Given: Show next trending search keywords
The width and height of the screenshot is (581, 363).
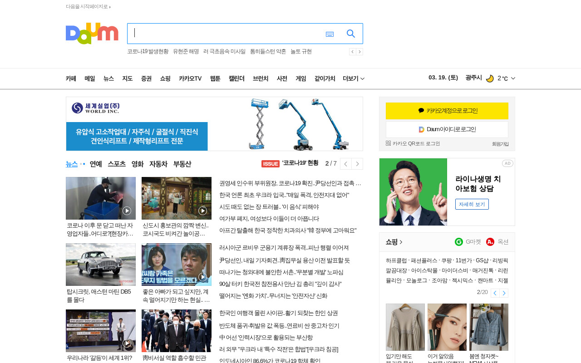Looking at the screenshot, I should tap(359, 52).
